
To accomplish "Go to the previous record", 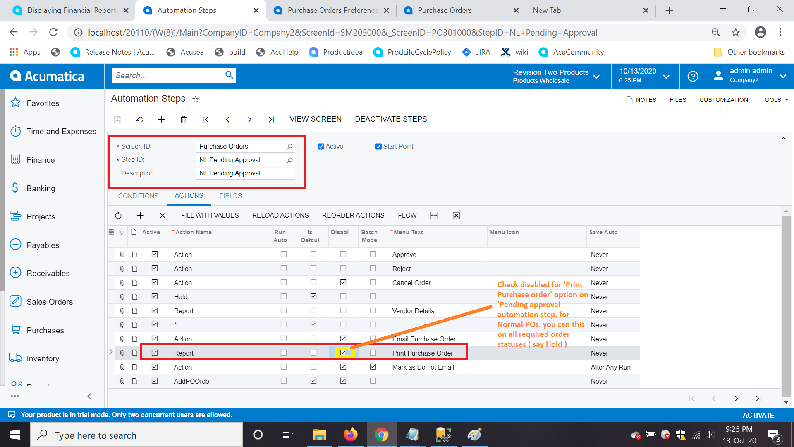I will coord(227,120).
